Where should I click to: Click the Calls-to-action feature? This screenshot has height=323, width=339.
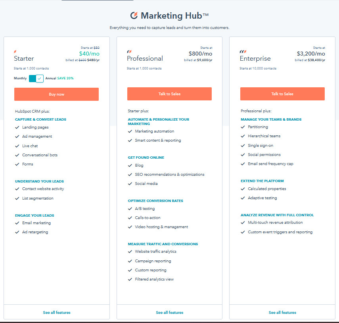click(147, 217)
